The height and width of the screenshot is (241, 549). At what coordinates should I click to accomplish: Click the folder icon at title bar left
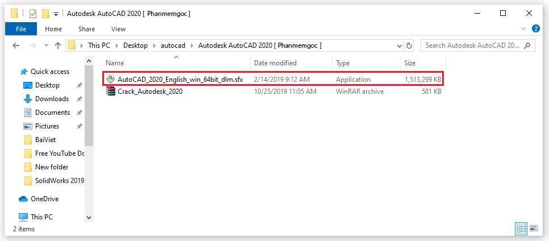click(14, 14)
